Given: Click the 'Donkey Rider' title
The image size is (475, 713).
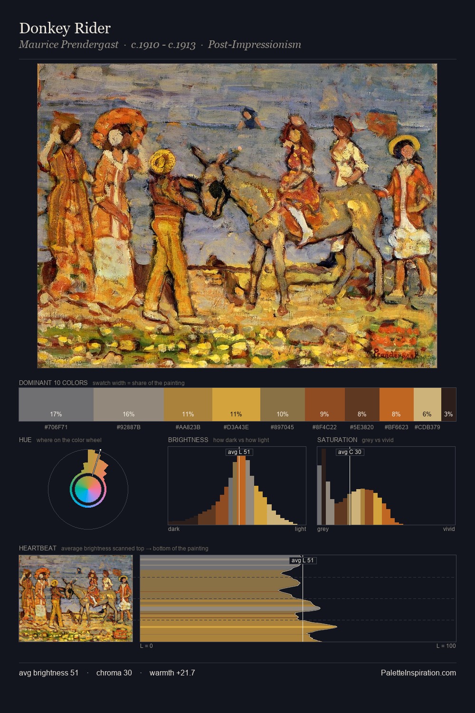Looking at the screenshot, I should (x=65, y=28).
